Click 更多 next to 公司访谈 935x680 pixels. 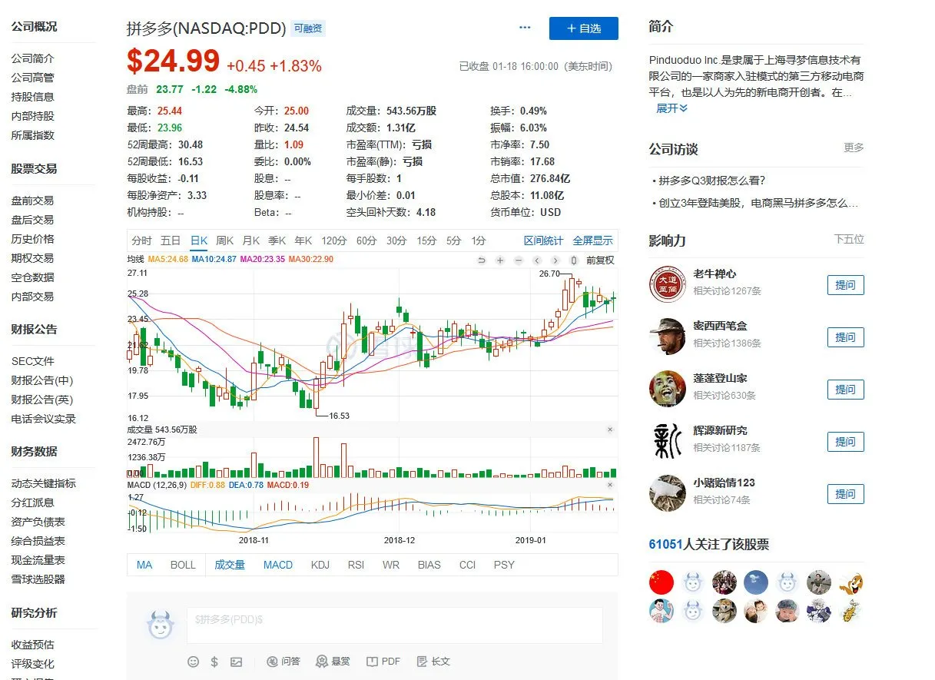coord(854,148)
